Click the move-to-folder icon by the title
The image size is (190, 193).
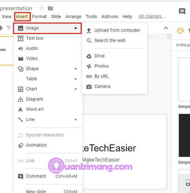pos(50,8)
